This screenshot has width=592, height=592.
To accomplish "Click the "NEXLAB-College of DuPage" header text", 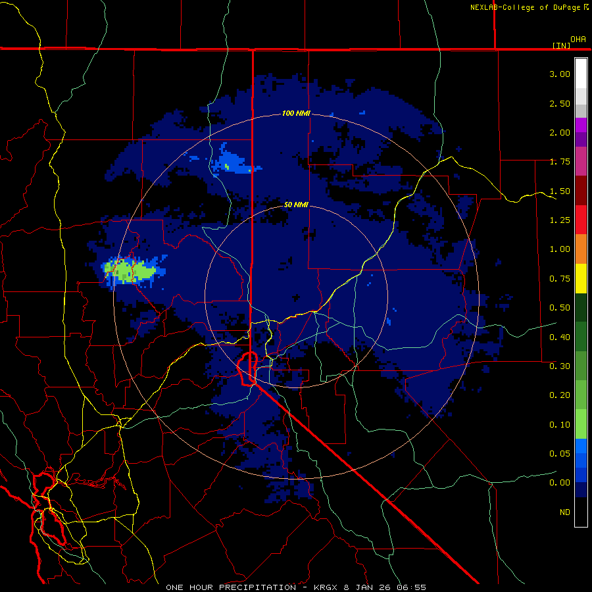I will [525, 7].
